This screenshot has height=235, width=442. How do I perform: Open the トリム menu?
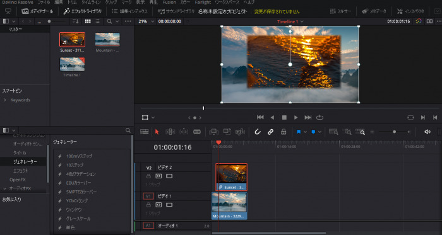72,3
